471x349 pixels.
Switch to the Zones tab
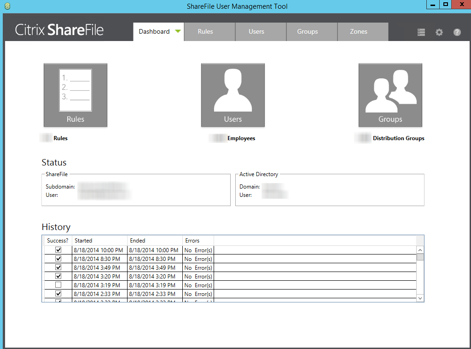click(x=363, y=32)
